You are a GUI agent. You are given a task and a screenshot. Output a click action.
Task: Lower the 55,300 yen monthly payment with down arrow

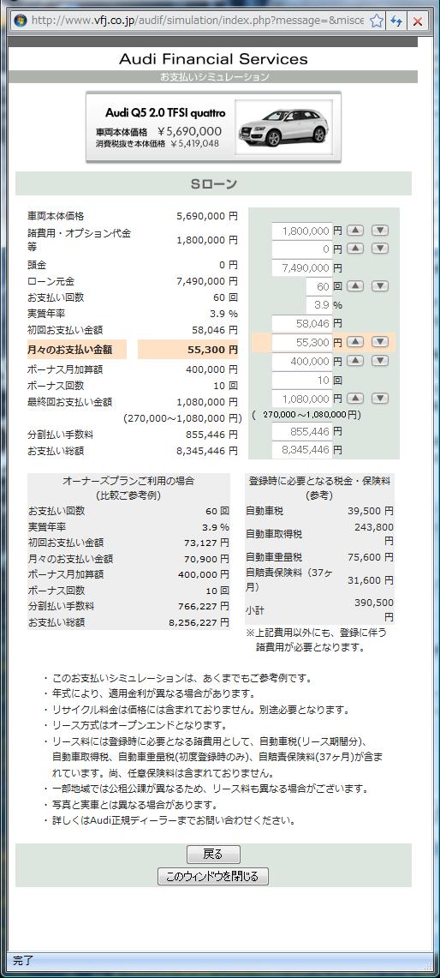tap(379, 341)
